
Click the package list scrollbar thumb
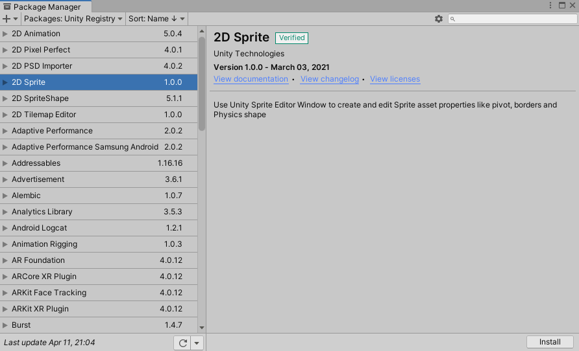point(202,84)
